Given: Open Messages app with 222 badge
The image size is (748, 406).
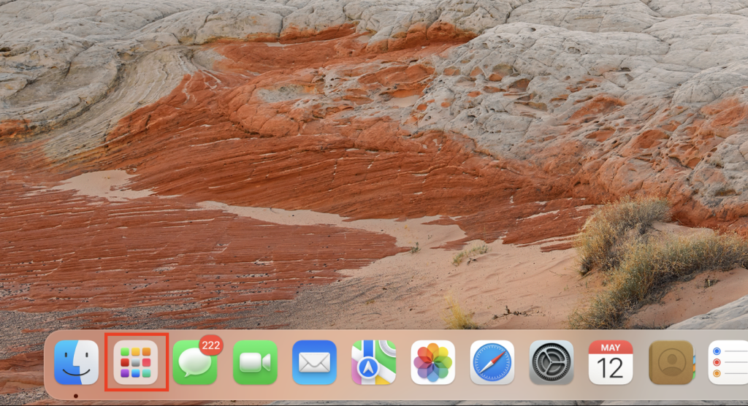Looking at the screenshot, I should (x=195, y=362).
